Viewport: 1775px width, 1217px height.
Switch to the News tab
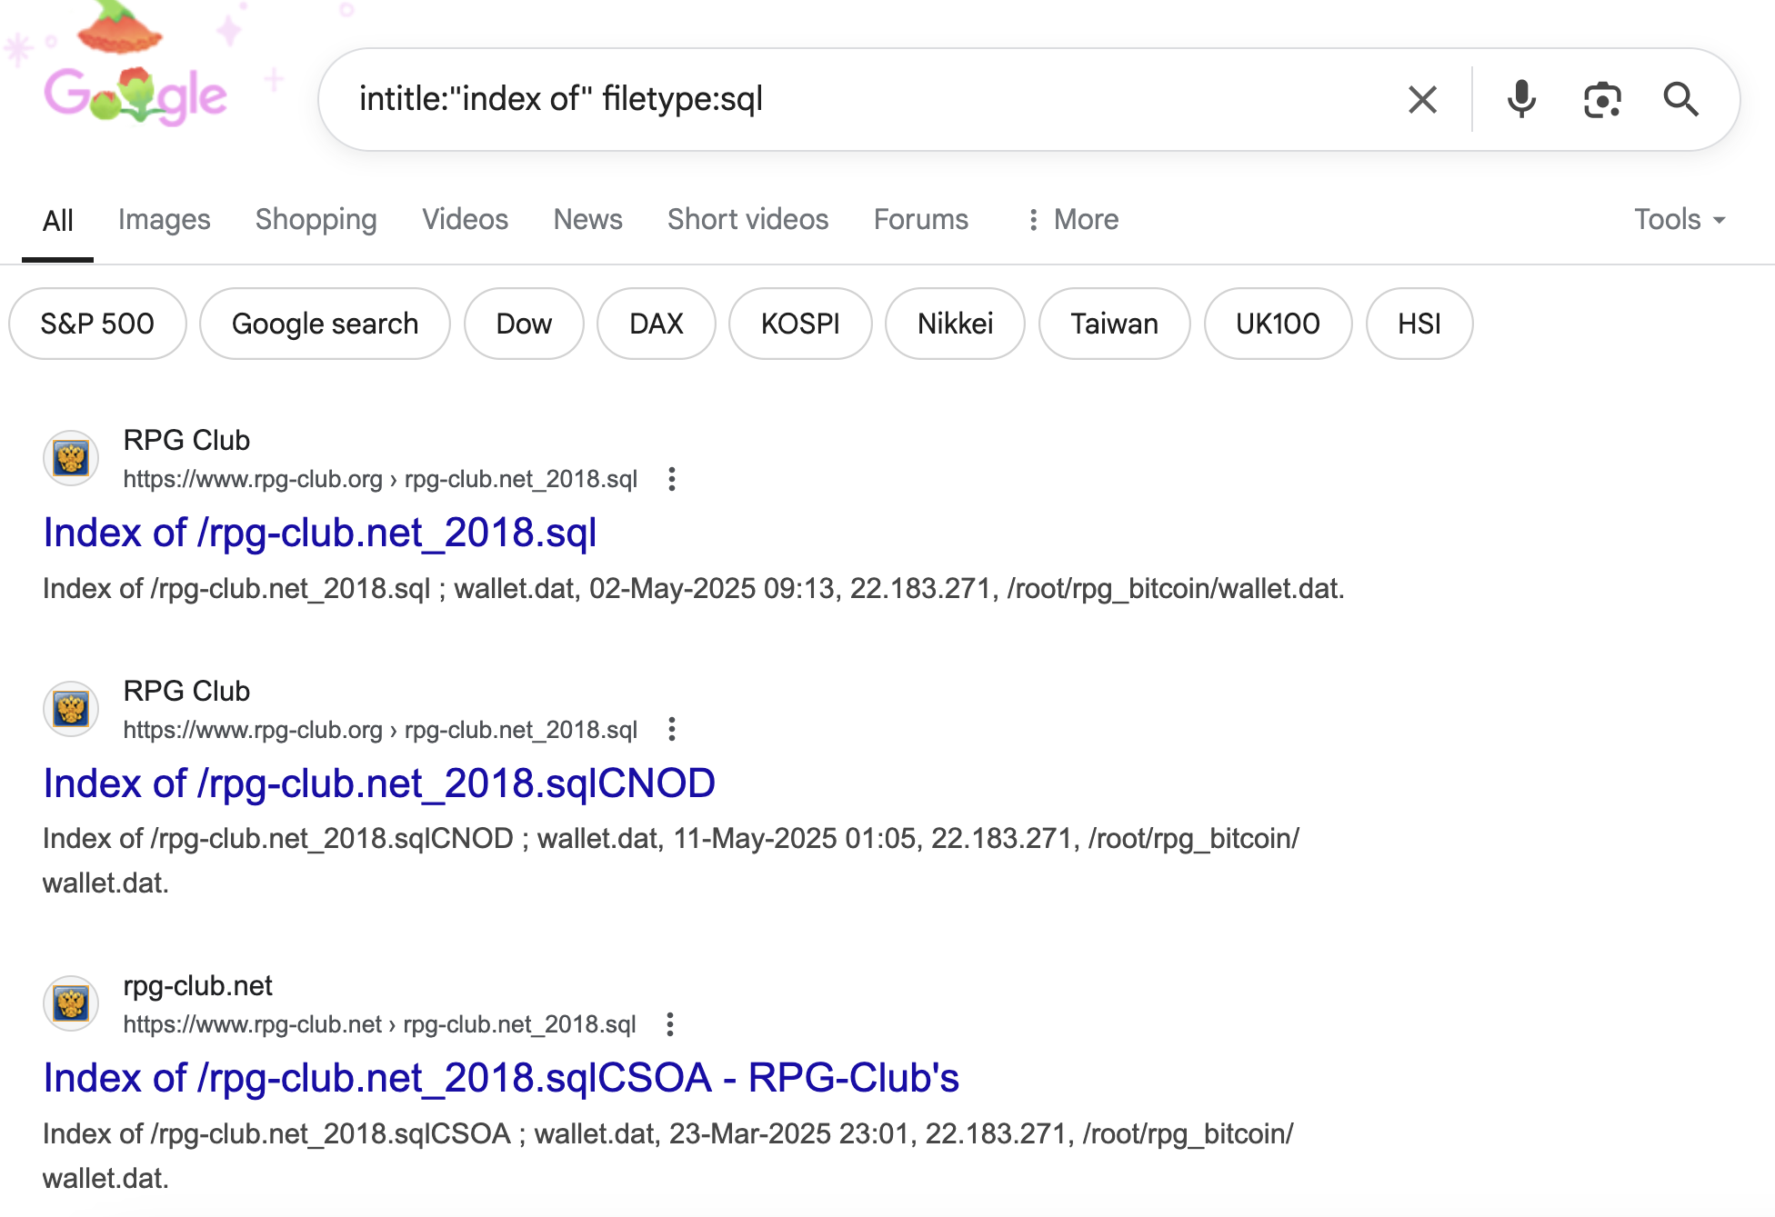click(588, 219)
